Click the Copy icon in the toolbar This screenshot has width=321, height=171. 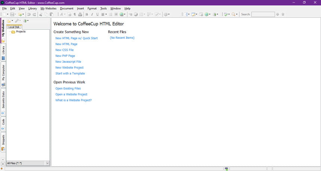(x=46, y=14)
